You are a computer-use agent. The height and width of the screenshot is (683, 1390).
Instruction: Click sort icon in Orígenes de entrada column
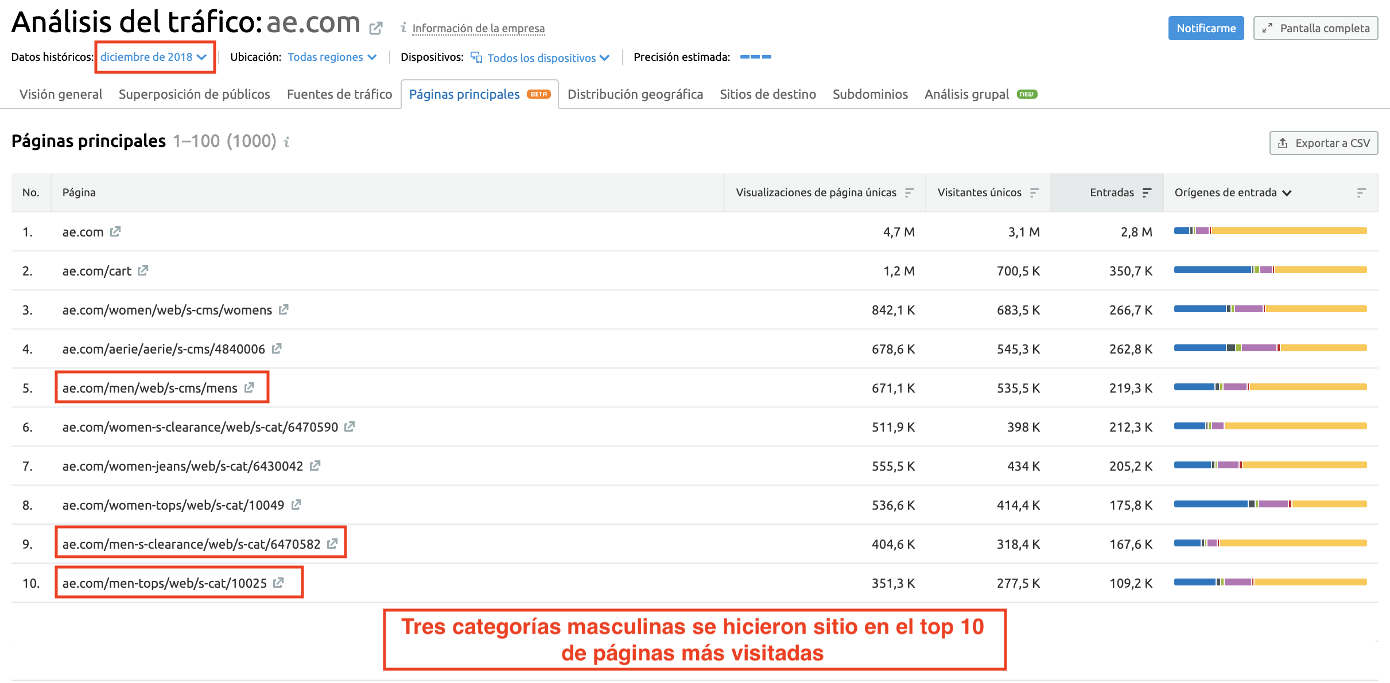(1361, 193)
